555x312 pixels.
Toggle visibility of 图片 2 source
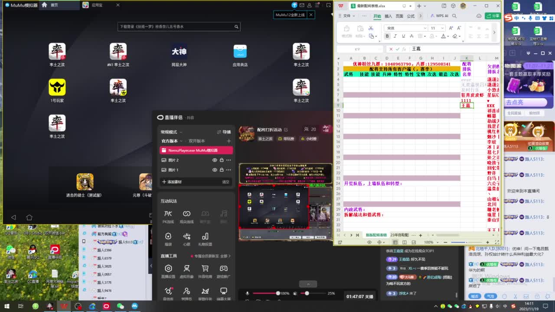215,160
